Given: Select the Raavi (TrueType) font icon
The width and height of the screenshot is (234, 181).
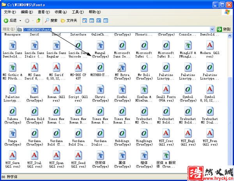Looking at the screenshot, I should 34,89.
